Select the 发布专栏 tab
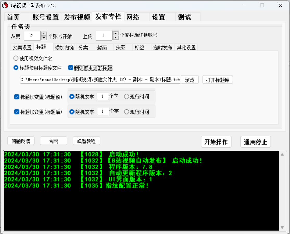This screenshot has width=290, height=234. pyautogui.click(x=108, y=17)
